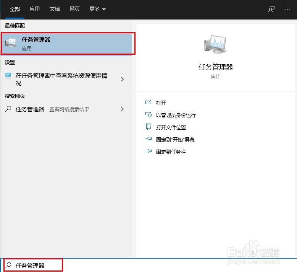This screenshot has width=297, height=272.
Task: Click the 最佳匹配 section heading
Action: (x=15, y=26)
